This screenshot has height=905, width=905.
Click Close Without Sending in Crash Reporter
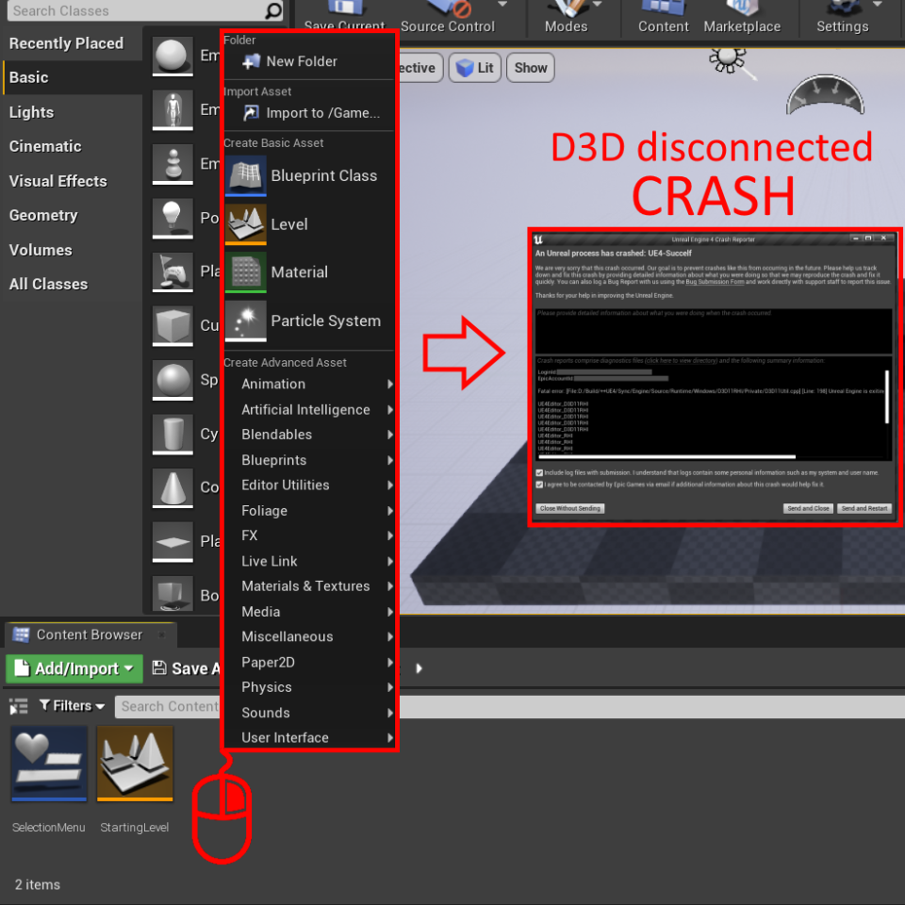click(x=570, y=508)
